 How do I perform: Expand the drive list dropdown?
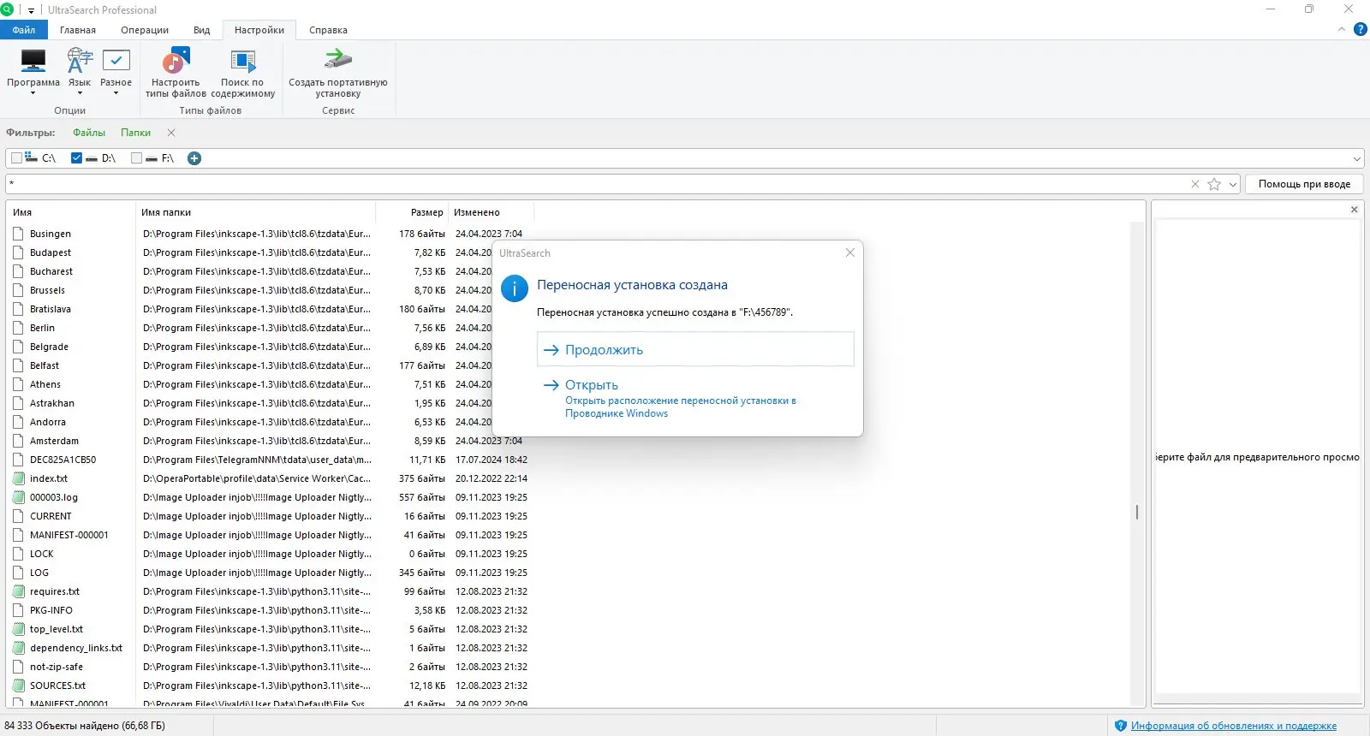(1357, 158)
